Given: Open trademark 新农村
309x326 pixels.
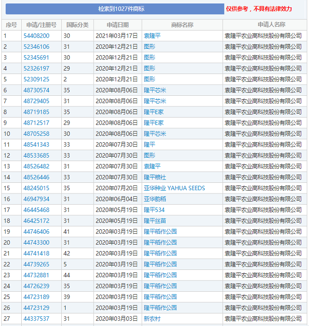Looking at the screenshot, I should point(152,319).
